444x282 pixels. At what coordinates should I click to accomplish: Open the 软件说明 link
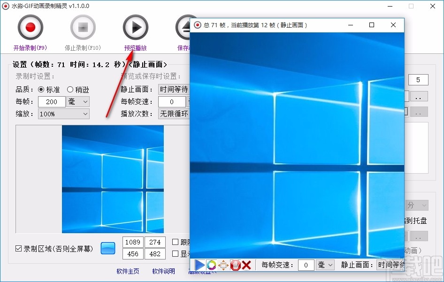(x=163, y=271)
